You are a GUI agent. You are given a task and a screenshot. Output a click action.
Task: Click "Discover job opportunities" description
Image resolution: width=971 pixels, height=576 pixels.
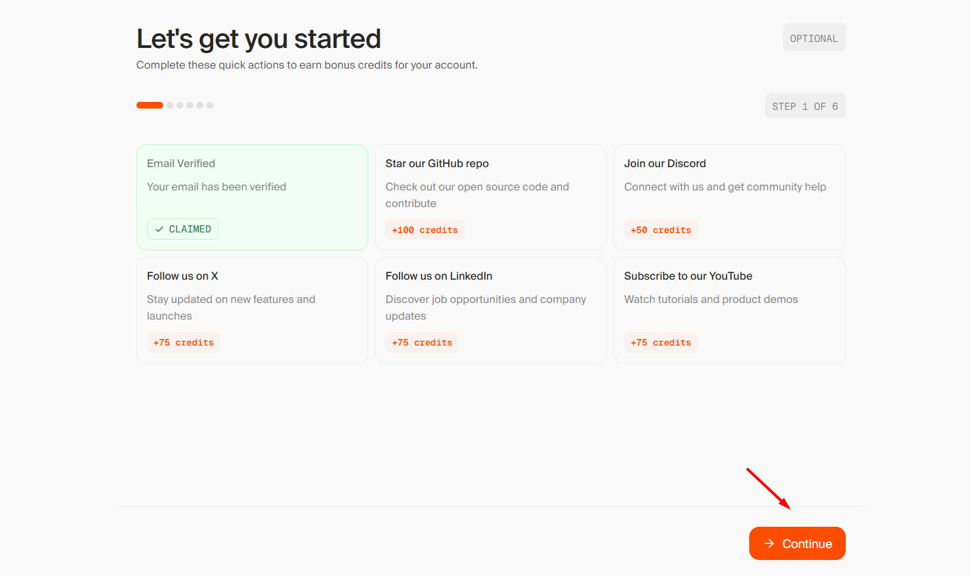(x=486, y=308)
